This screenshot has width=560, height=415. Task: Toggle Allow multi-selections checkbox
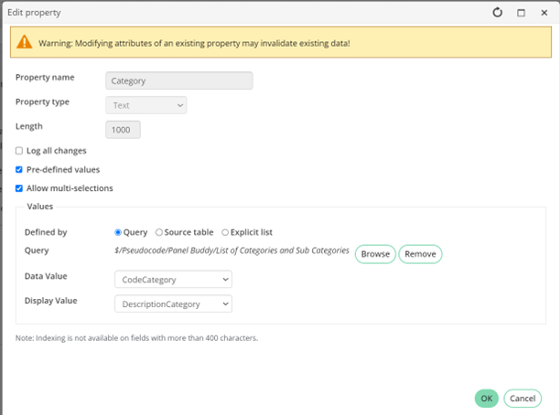tap(19, 188)
